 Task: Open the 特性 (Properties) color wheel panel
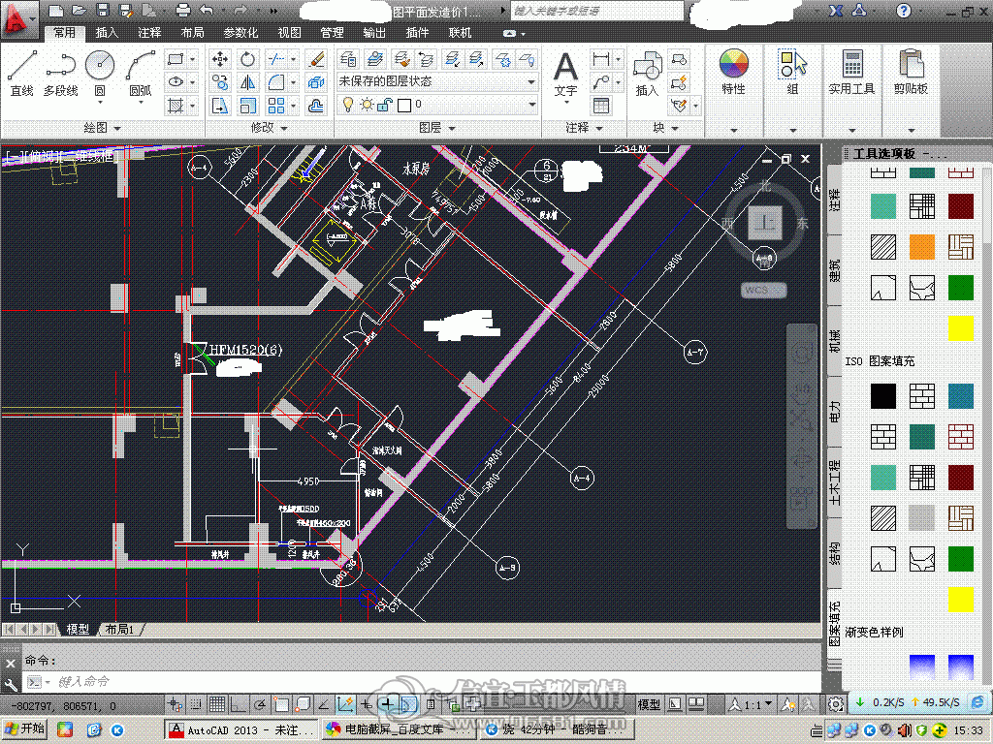click(x=733, y=72)
